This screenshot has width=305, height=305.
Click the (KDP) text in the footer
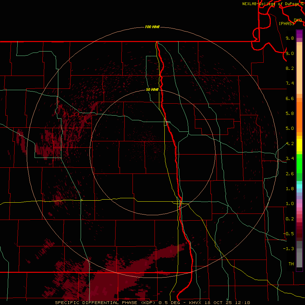(x=148, y=303)
